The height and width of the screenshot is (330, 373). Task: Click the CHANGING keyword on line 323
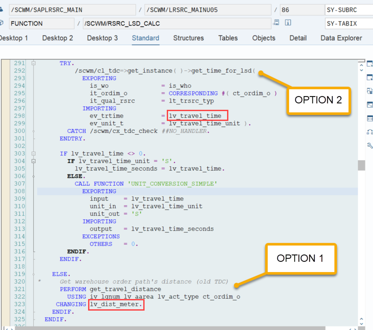(71, 304)
